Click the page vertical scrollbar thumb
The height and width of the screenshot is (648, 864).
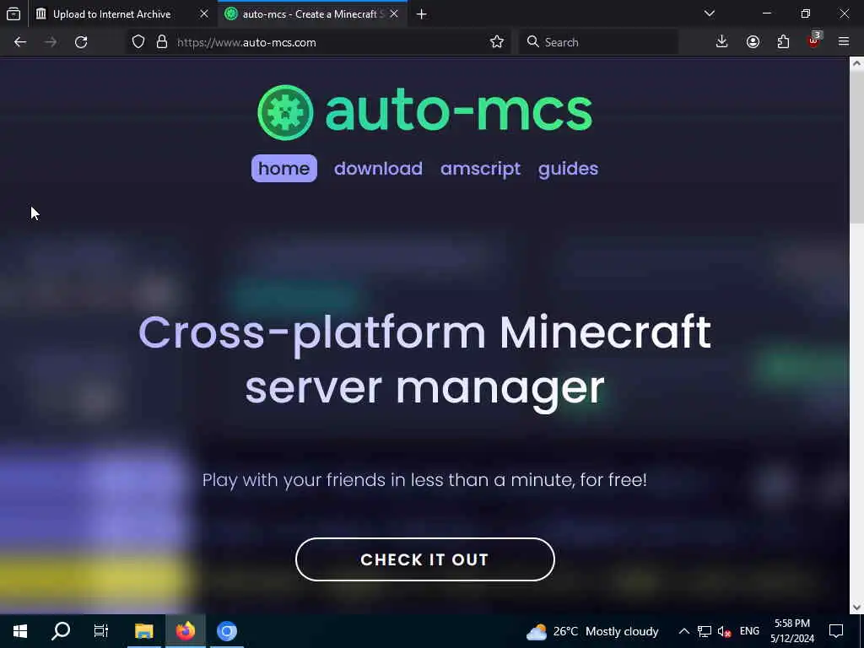point(856,146)
